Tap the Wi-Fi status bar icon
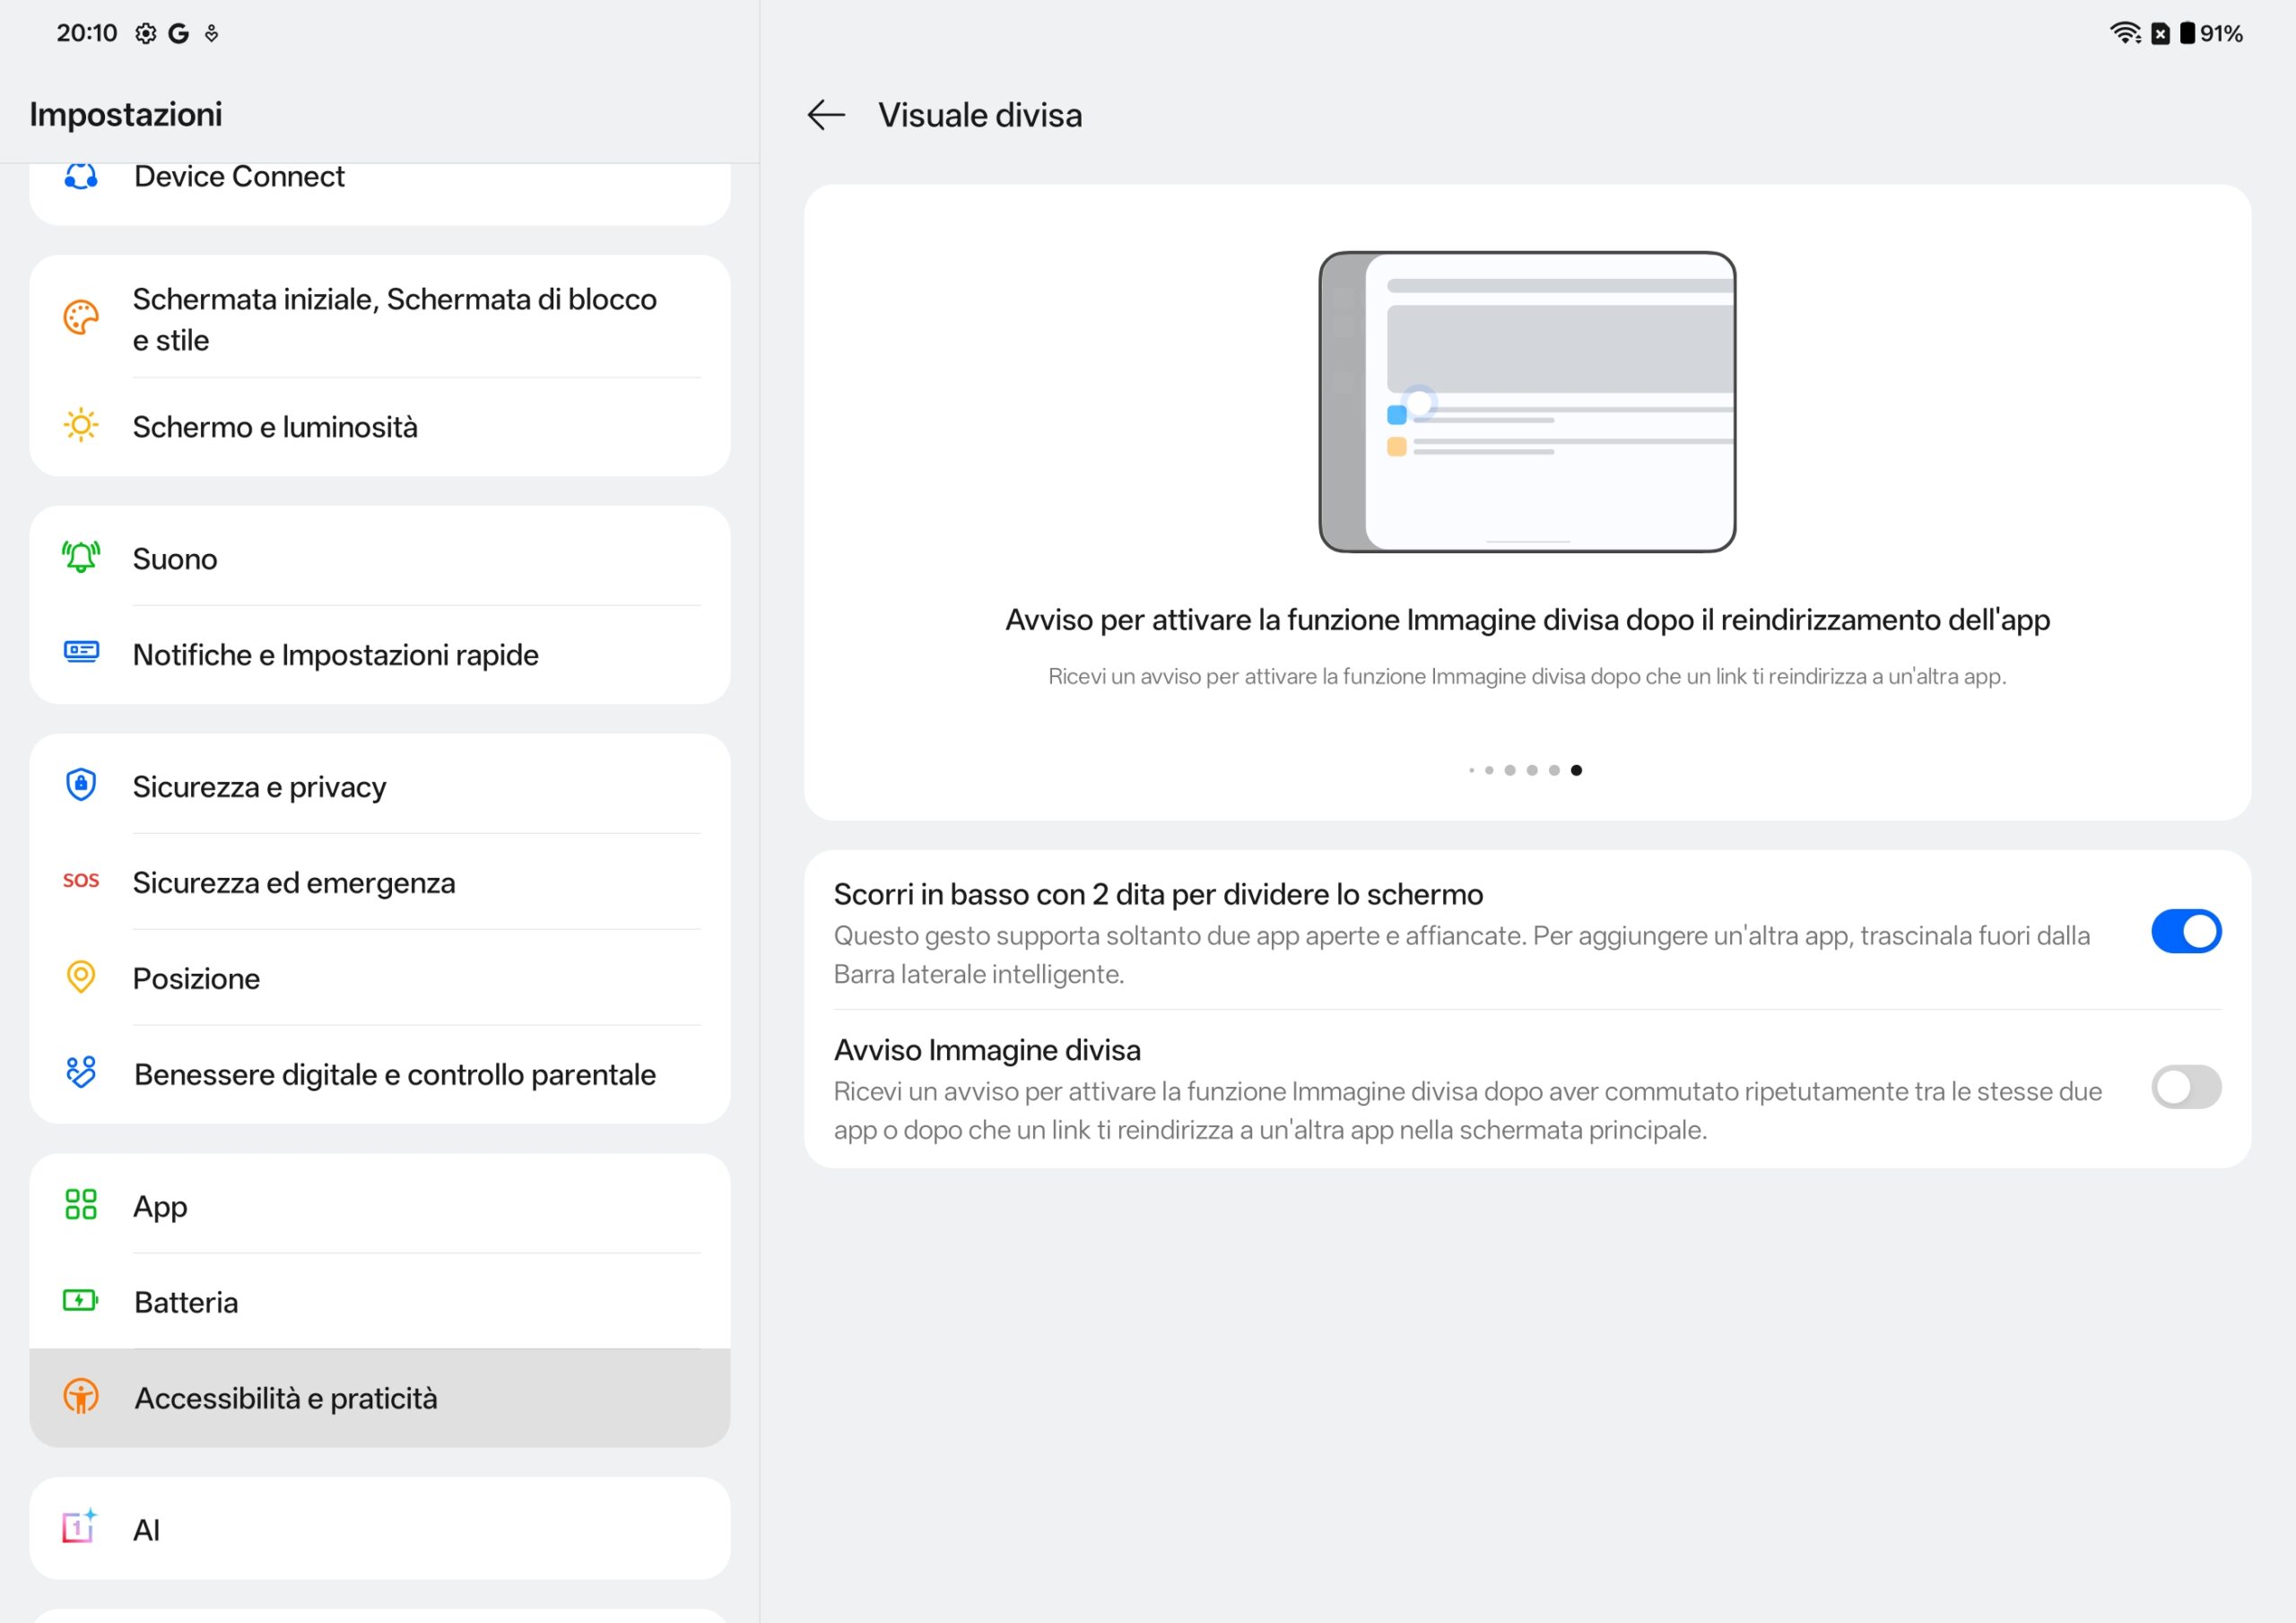This screenshot has height=1623, width=2296. tap(2124, 33)
